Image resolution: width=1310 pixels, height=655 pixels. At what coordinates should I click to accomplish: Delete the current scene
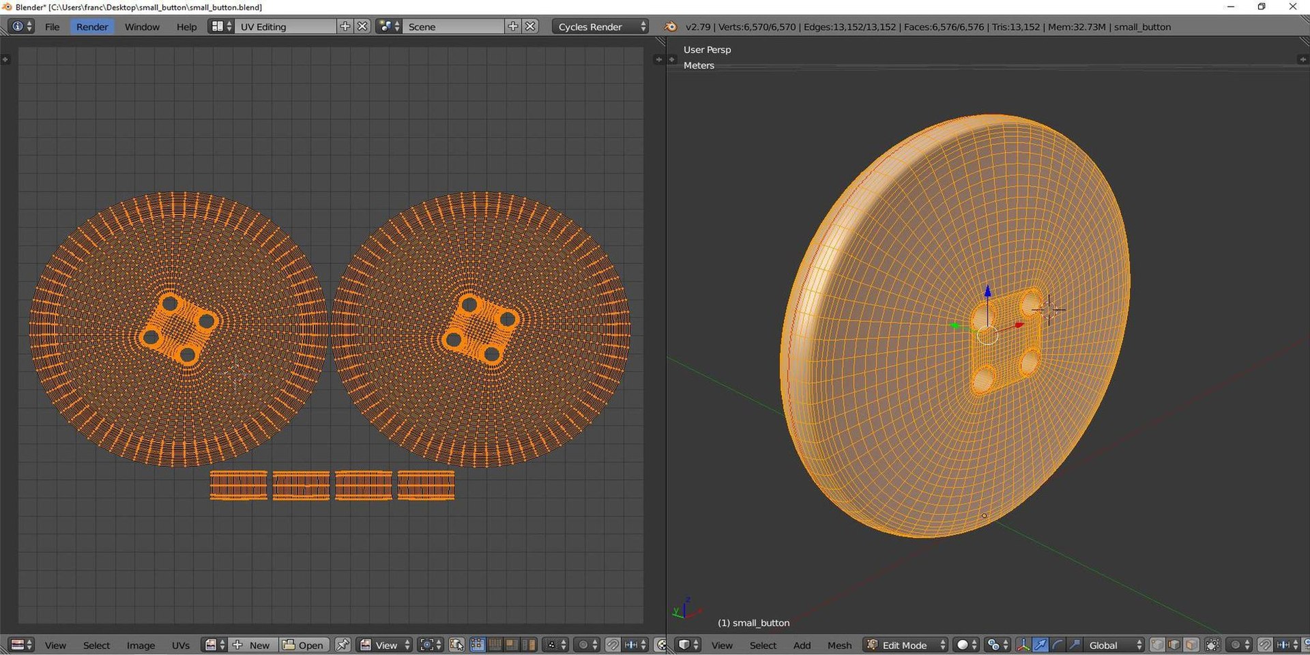[530, 27]
